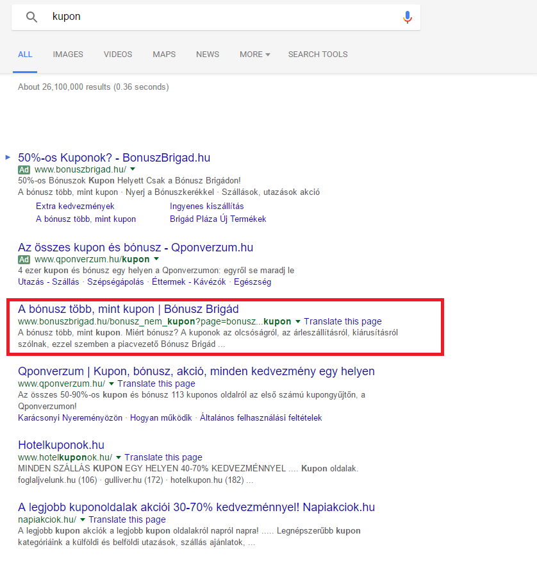Click the Ingyenes kiszállítás sitelink

206,206
